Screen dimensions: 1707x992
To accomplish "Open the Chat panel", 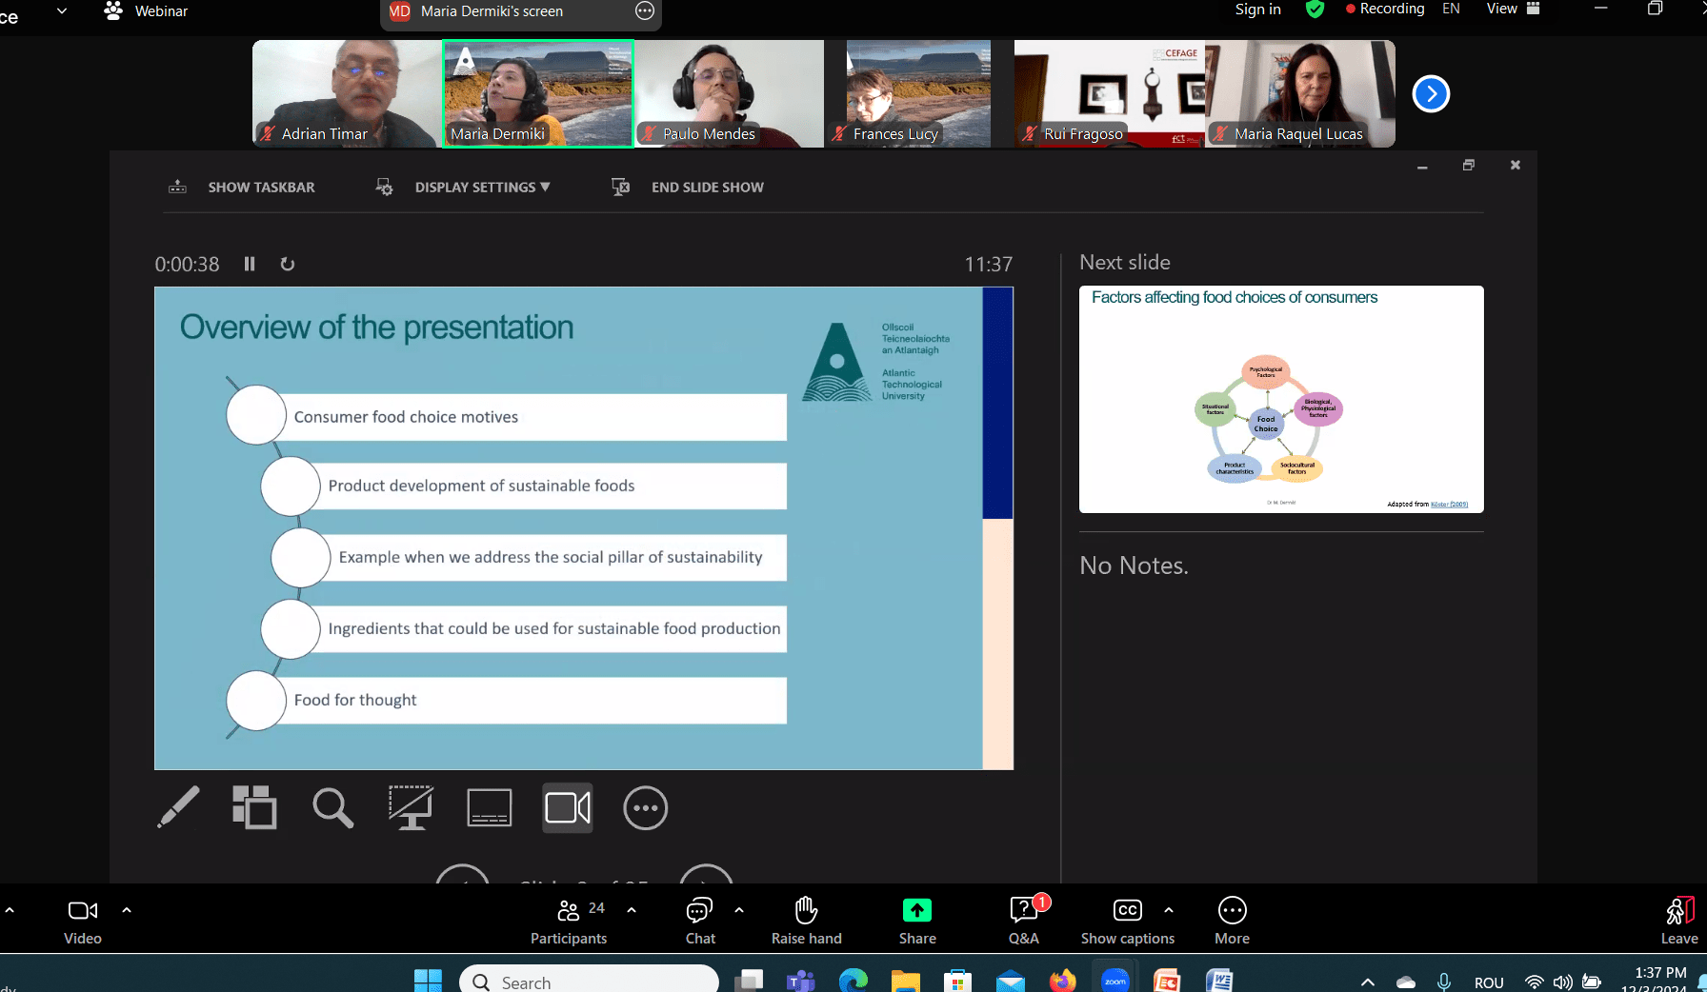I will 700,920.
